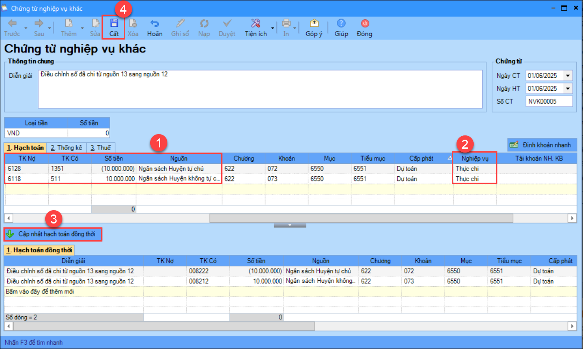Select TK Có cell 1351
Viewport: 583px width, 349px height.
(x=70, y=168)
